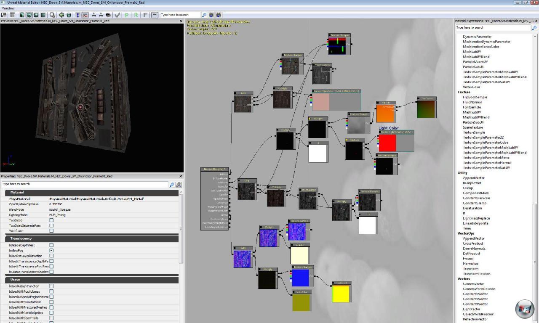Click the Properties panel search field
Screen dimensions: 539x323
click(85, 185)
